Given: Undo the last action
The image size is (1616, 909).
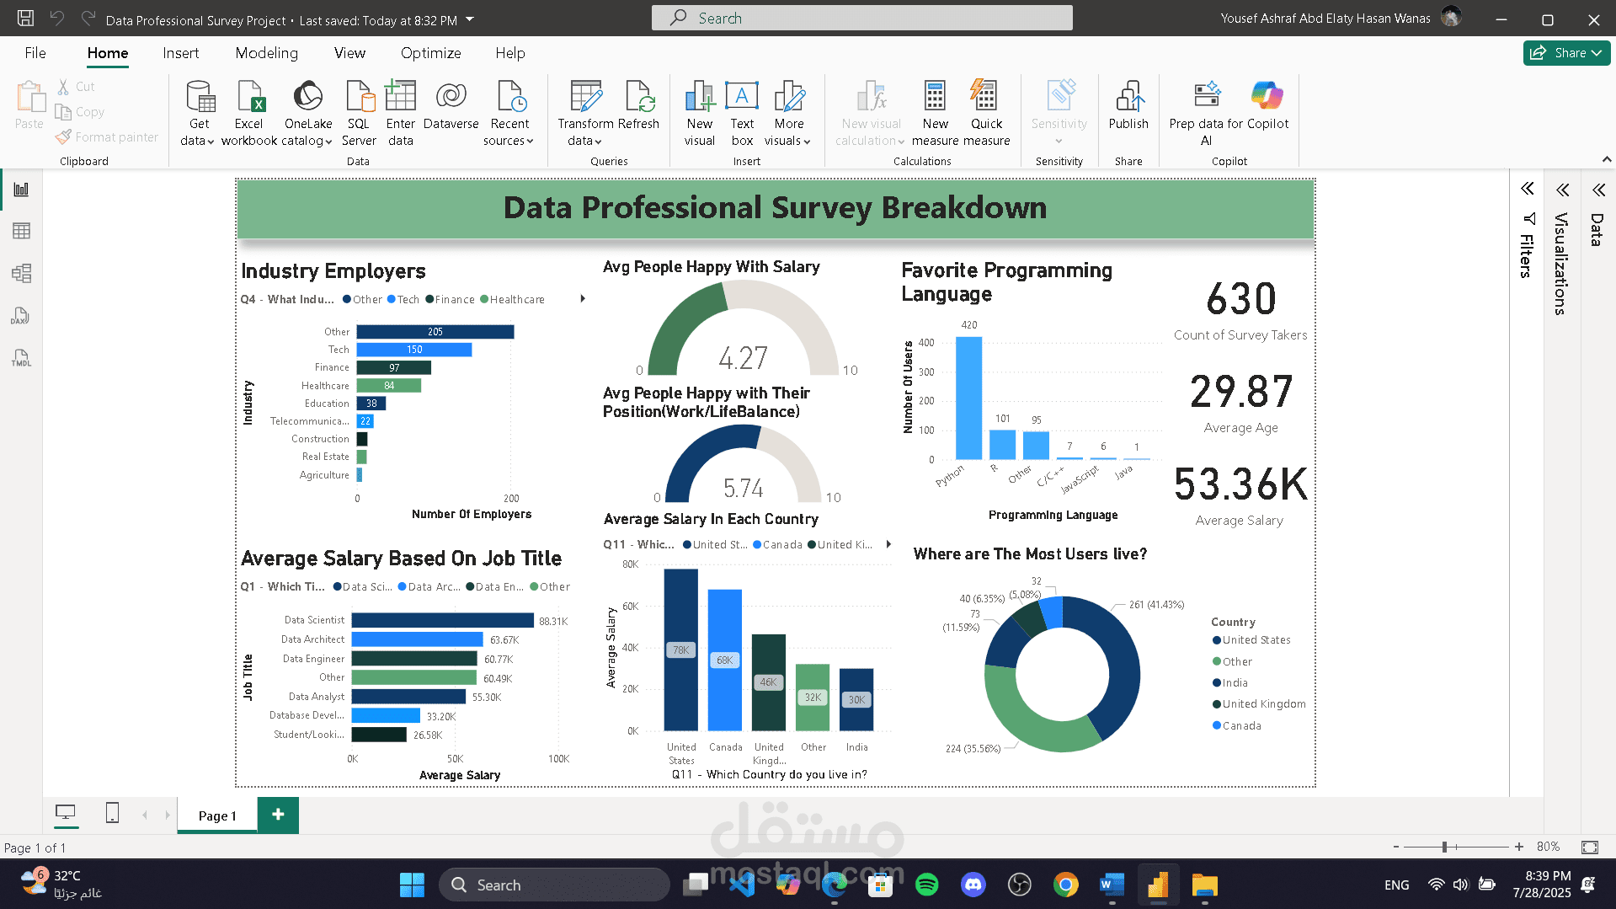Looking at the screenshot, I should point(56,19).
